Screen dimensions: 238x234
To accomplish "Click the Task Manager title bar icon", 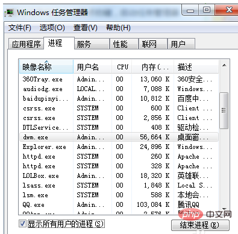I will tap(9, 13).
